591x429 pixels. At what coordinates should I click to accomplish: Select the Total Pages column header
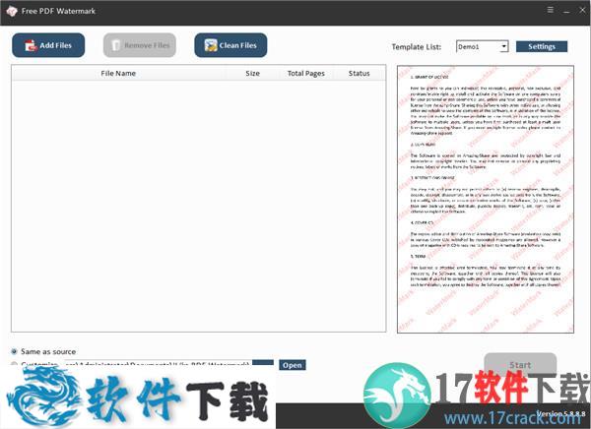305,73
